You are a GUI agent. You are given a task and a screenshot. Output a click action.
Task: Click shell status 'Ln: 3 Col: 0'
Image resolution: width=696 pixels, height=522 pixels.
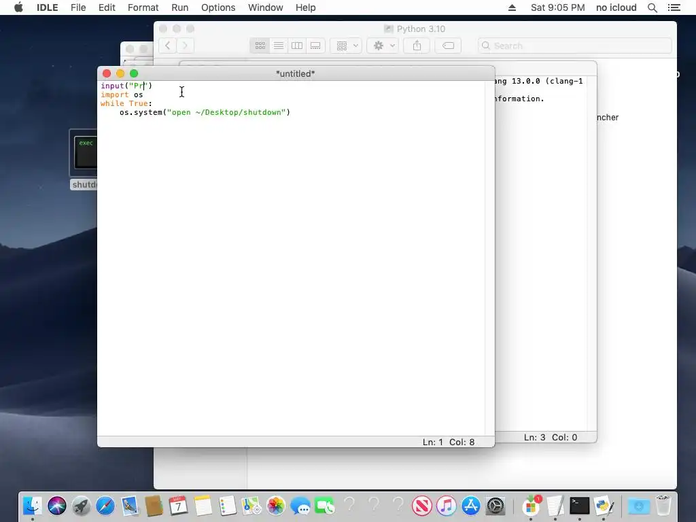click(x=551, y=437)
